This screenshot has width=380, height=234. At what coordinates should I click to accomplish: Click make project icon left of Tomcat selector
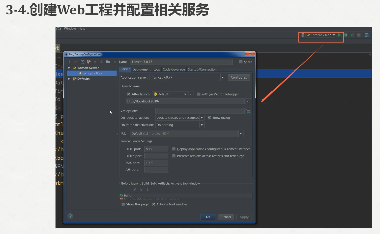(x=302, y=35)
